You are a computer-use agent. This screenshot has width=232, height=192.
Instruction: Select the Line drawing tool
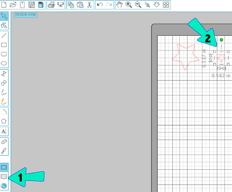(x=4, y=36)
